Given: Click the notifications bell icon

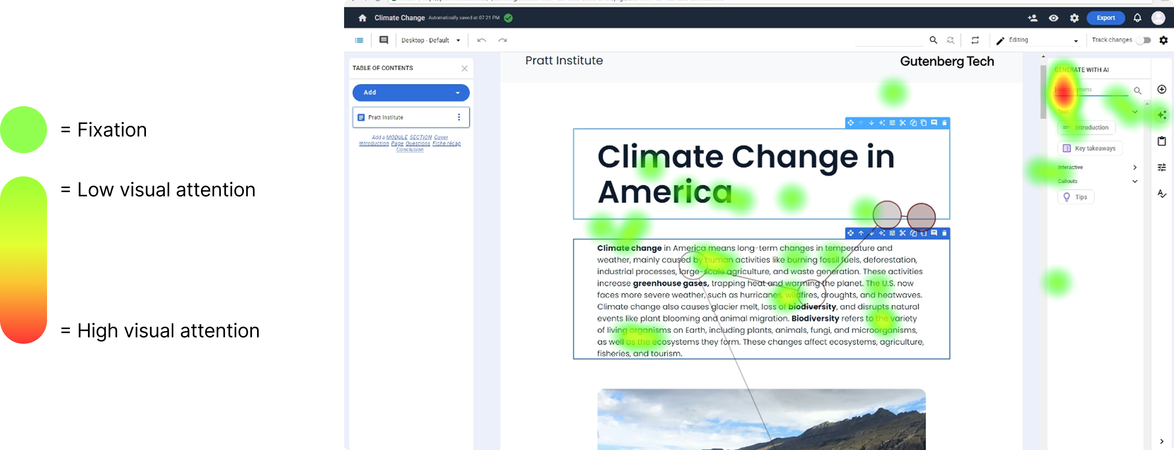Looking at the screenshot, I should point(1137,18).
